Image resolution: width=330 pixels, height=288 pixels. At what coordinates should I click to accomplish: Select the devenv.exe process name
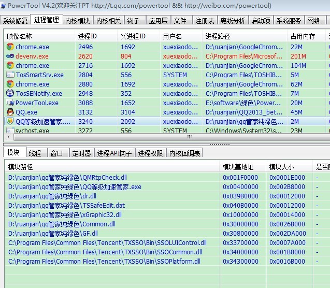coord(32,56)
